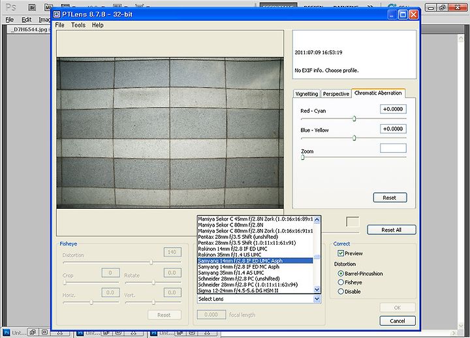Select the _D7H6544.jpg document tab
This screenshot has height=338, width=470.
(x=29, y=29)
